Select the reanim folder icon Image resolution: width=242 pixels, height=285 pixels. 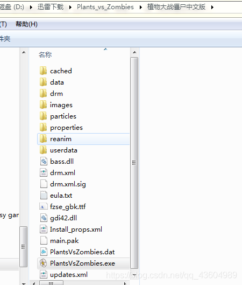43,138
